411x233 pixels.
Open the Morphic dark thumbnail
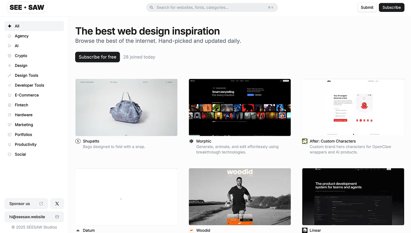(x=240, y=107)
